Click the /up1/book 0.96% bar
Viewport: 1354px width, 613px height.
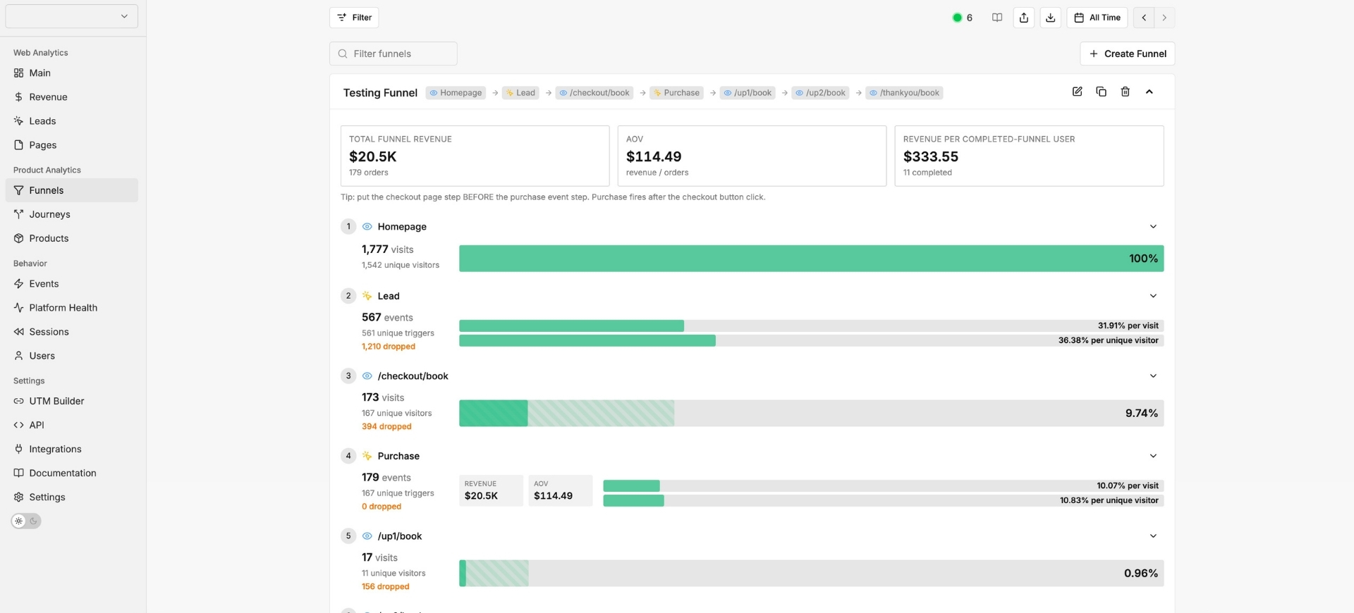click(x=811, y=573)
